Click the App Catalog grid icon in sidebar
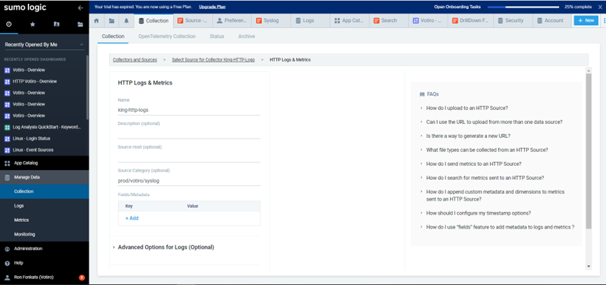This screenshot has width=606, height=285. (7, 163)
